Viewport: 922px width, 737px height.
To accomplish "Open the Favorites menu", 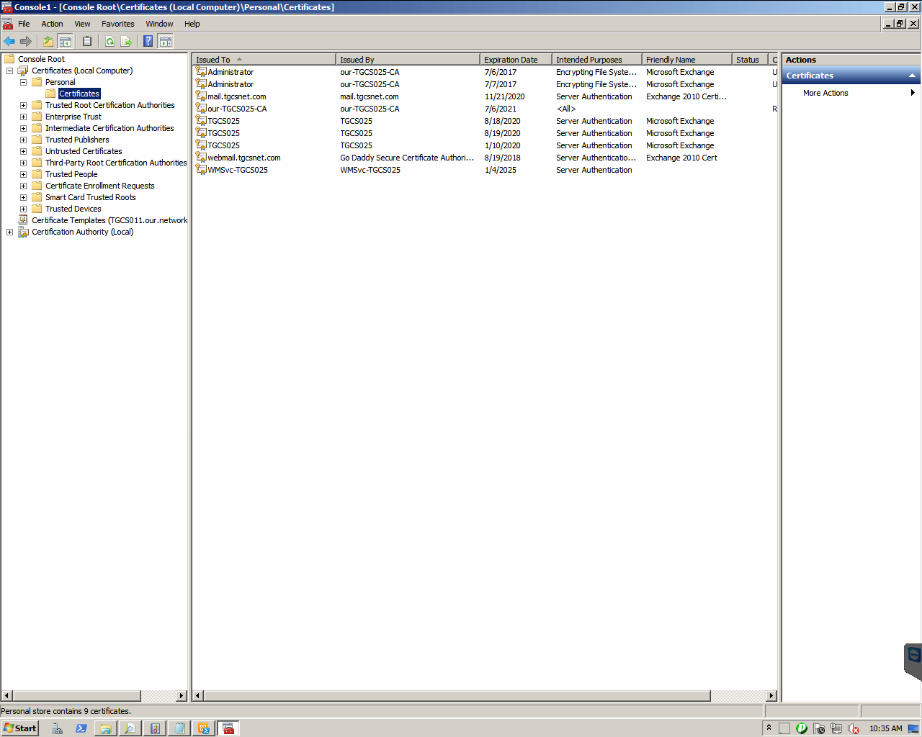I will [117, 24].
